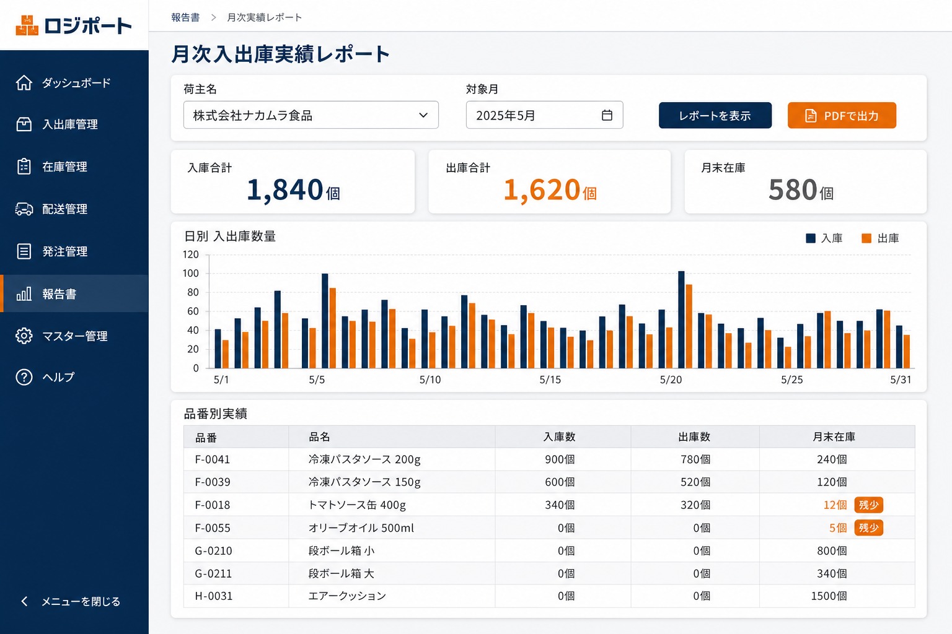Click レポートを表示 button
Image resolution: width=952 pixels, height=634 pixels.
coord(715,115)
